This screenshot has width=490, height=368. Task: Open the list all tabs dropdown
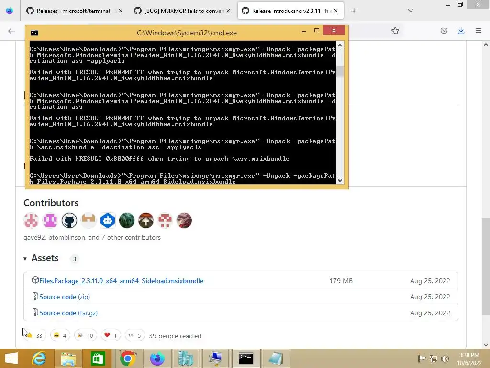click(x=411, y=11)
